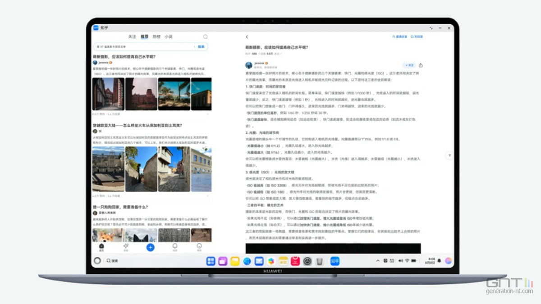Launch the globe browser icon in dock
The image size is (541, 304).
[247, 261]
